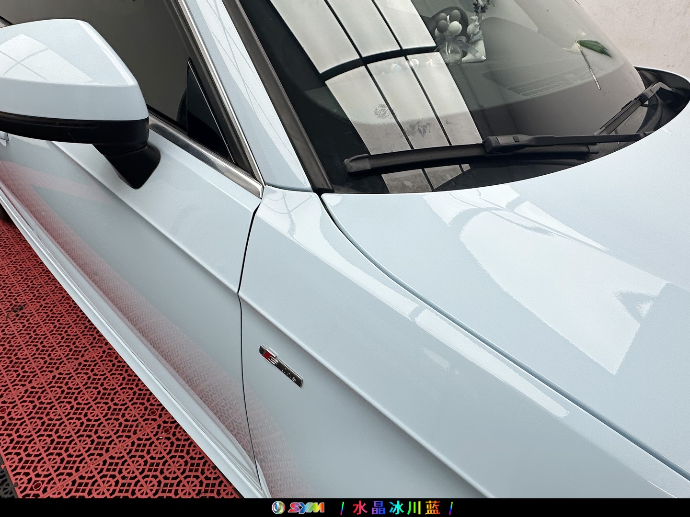Click the 水晶冰川蓝 caption text

[396, 507]
